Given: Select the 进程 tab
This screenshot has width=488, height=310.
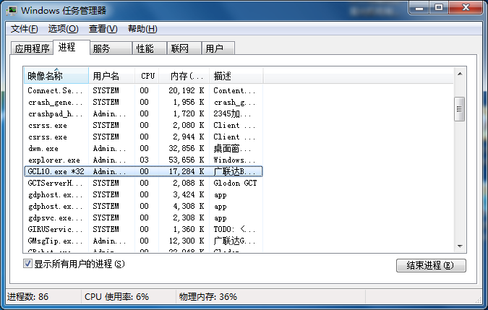Looking at the screenshot, I should tap(72, 47).
